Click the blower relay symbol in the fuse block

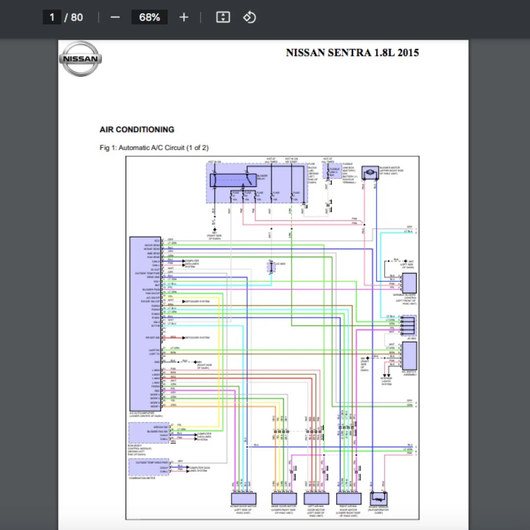tap(233, 180)
